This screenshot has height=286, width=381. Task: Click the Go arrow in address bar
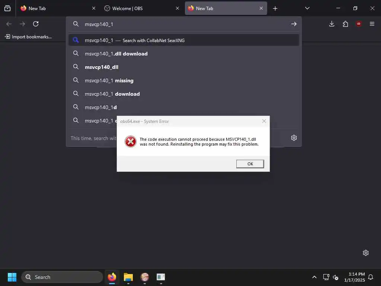[x=294, y=24]
